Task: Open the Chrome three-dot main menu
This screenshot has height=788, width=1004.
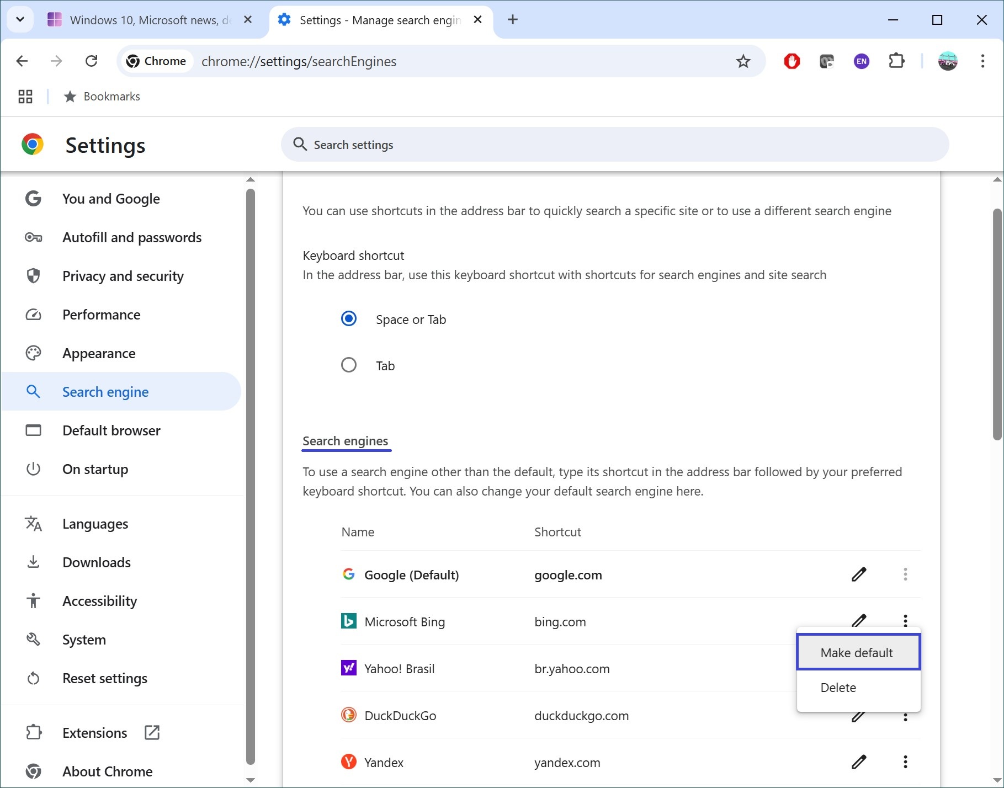Action: pos(982,61)
